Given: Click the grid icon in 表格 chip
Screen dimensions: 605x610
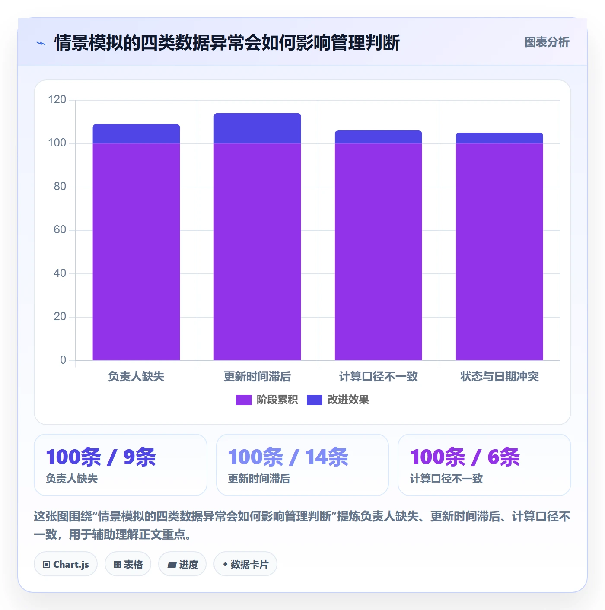Looking at the screenshot, I should pos(117,565).
